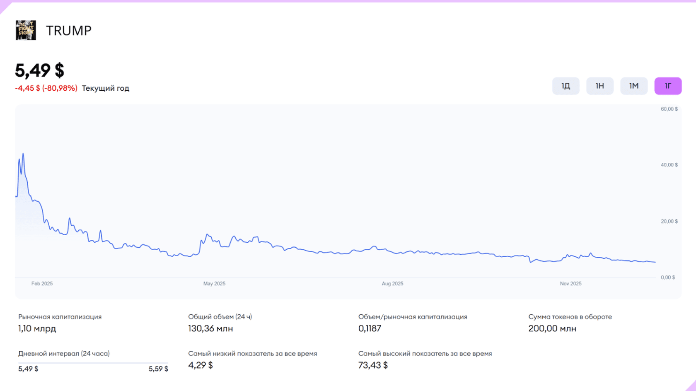This screenshot has width=696, height=391.
Task: Click the circulating supply value 200,00 млн
Action: pos(552,328)
